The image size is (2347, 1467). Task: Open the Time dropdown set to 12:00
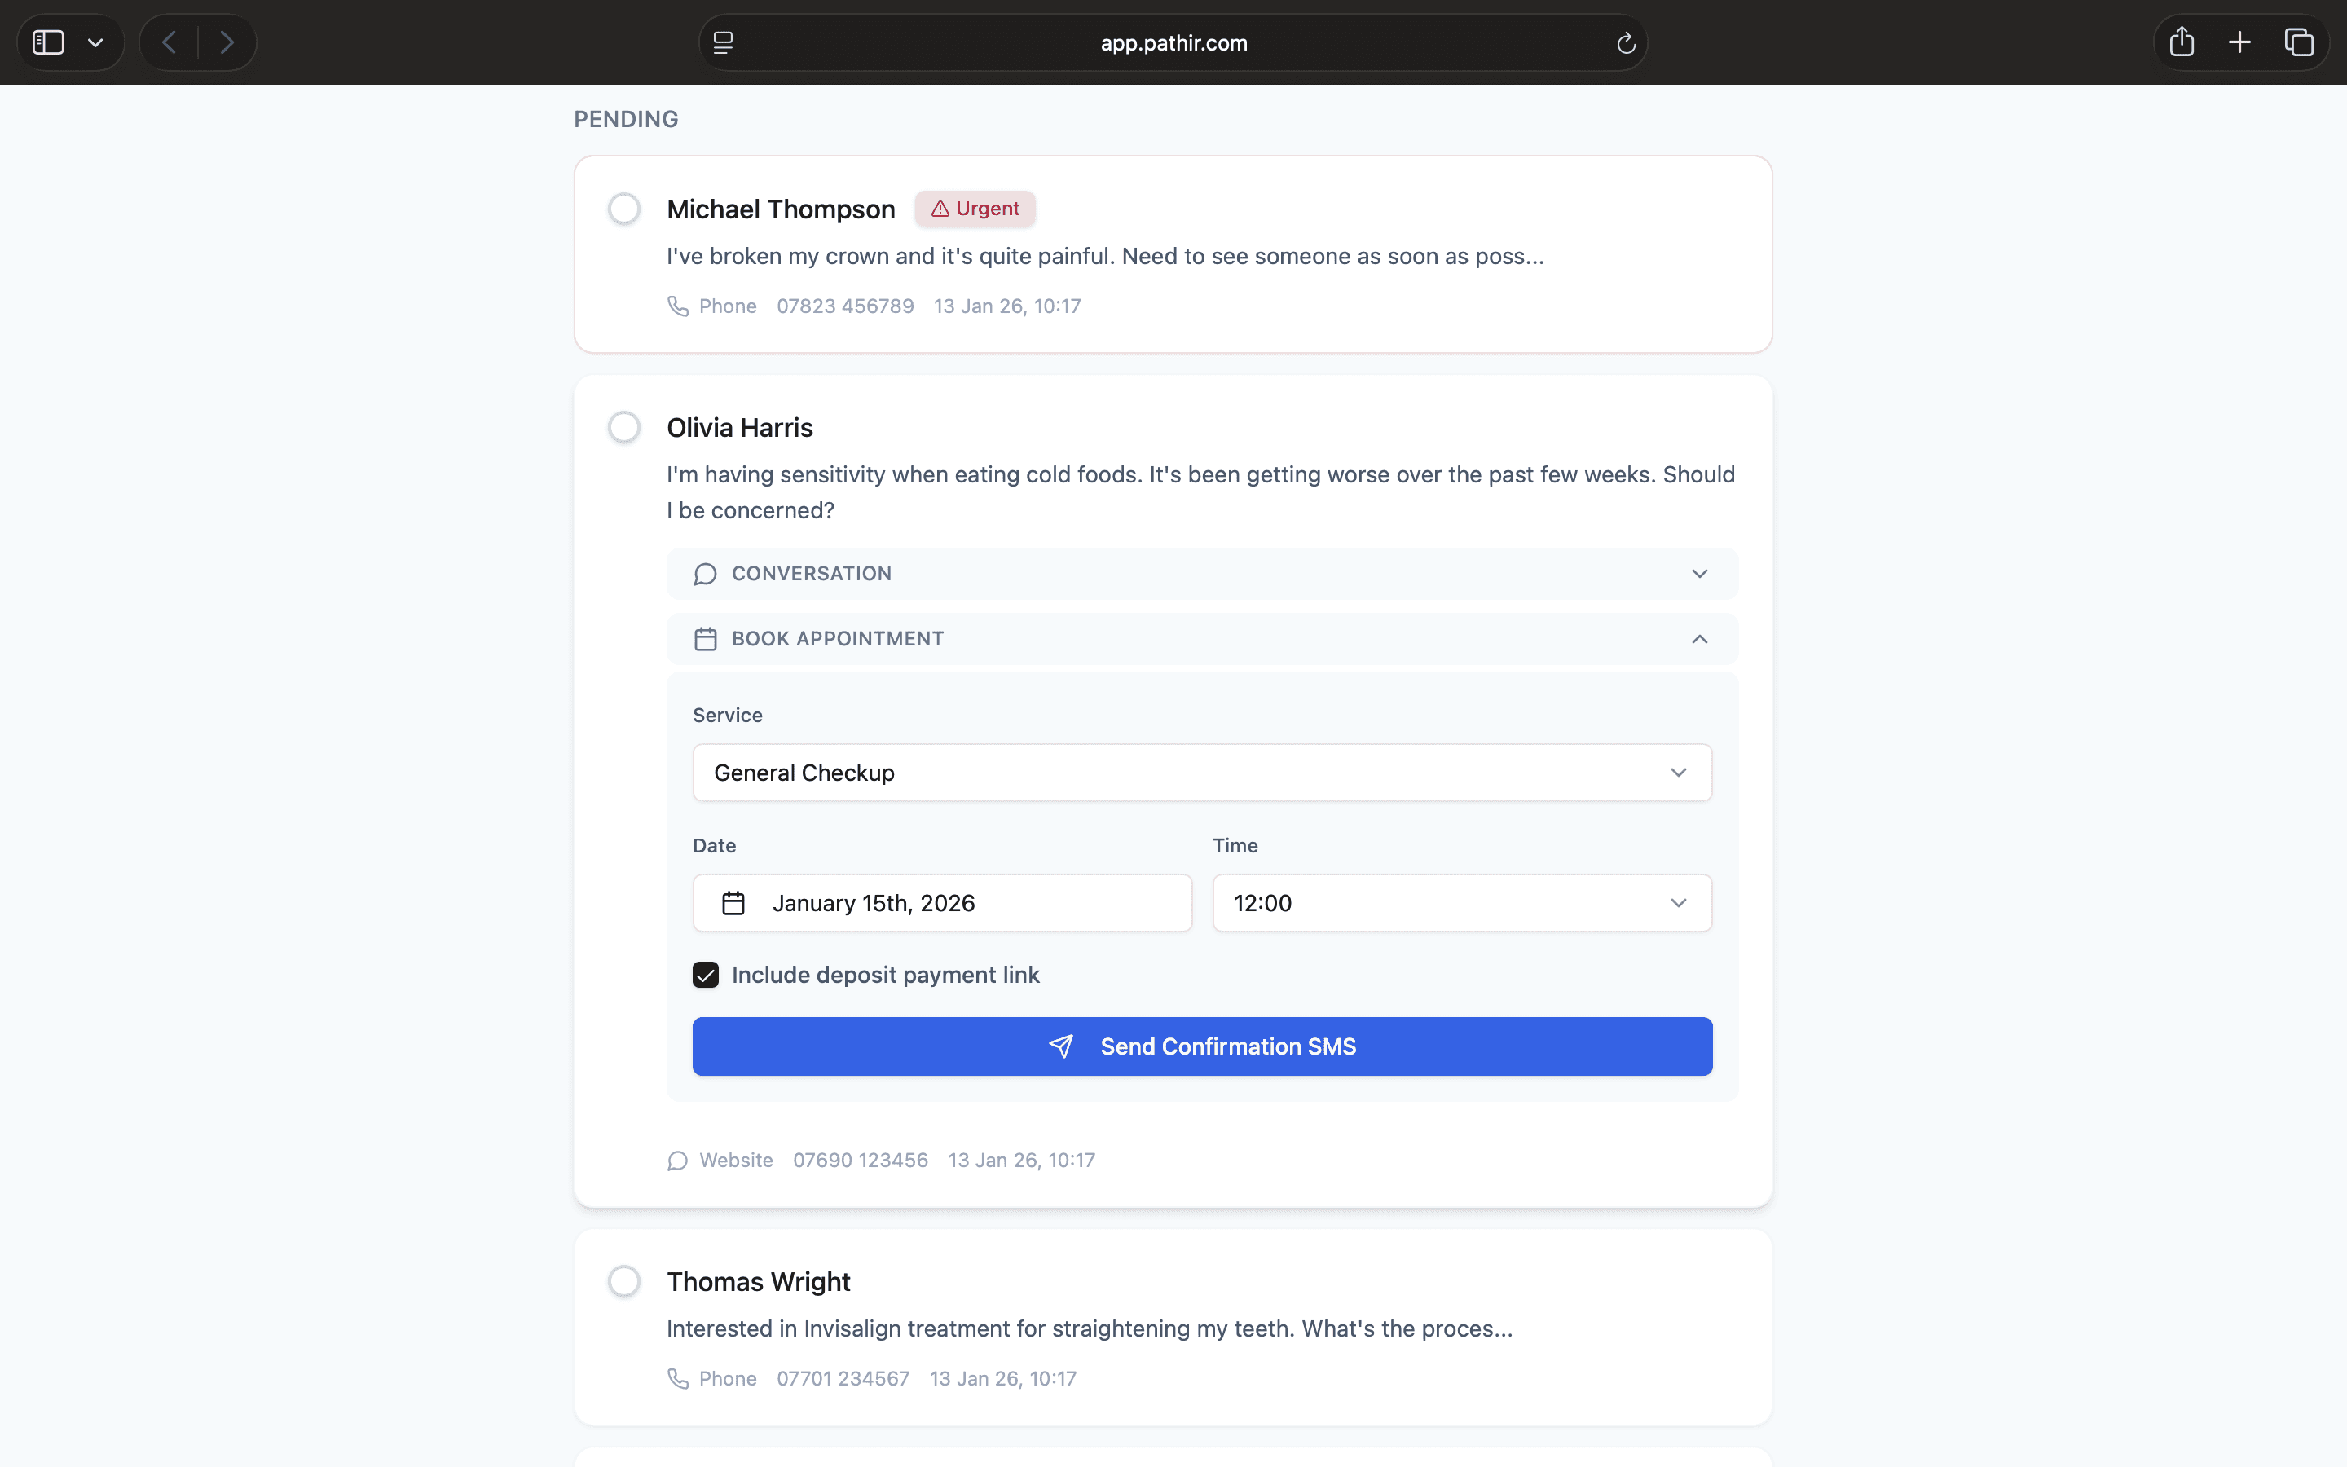pyautogui.click(x=1461, y=903)
